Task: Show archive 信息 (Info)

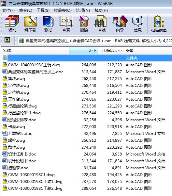Action: click(138, 21)
